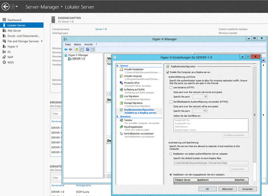Toggle the action pane toolbar icon
Viewport: 268px width, 196px height.
point(92,50)
